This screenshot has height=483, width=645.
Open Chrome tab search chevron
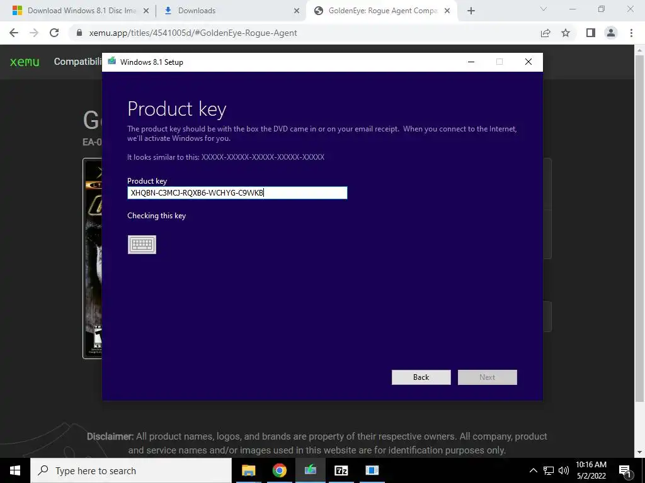[x=544, y=9]
